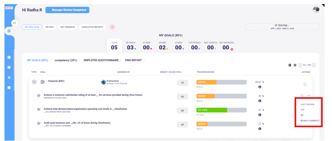Click Manager Review Completed button
332x141 pixels.
67,10
